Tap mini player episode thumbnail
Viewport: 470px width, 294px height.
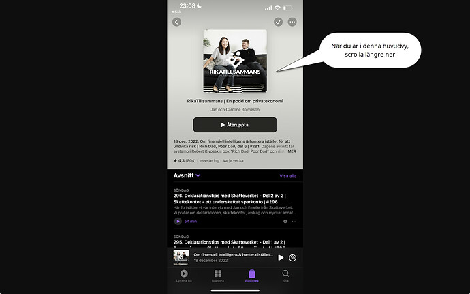tap(181, 257)
